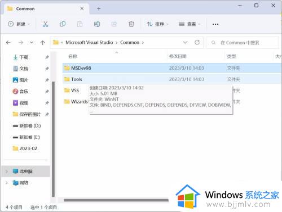Click the pin icon beside 保存的图片
This screenshot has width=282, height=212.
(x=47, y=114)
